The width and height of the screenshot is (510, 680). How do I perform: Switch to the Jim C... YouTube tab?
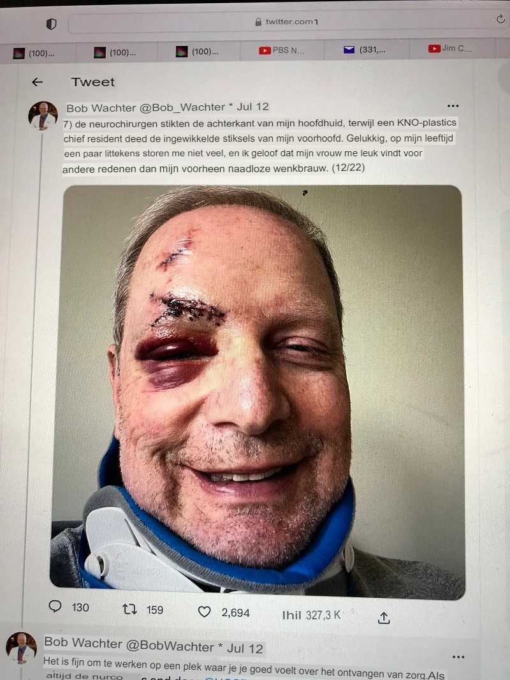coord(449,48)
